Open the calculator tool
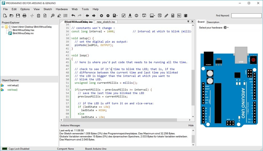The width and height of the screenshot is (263, 151). 172,16
